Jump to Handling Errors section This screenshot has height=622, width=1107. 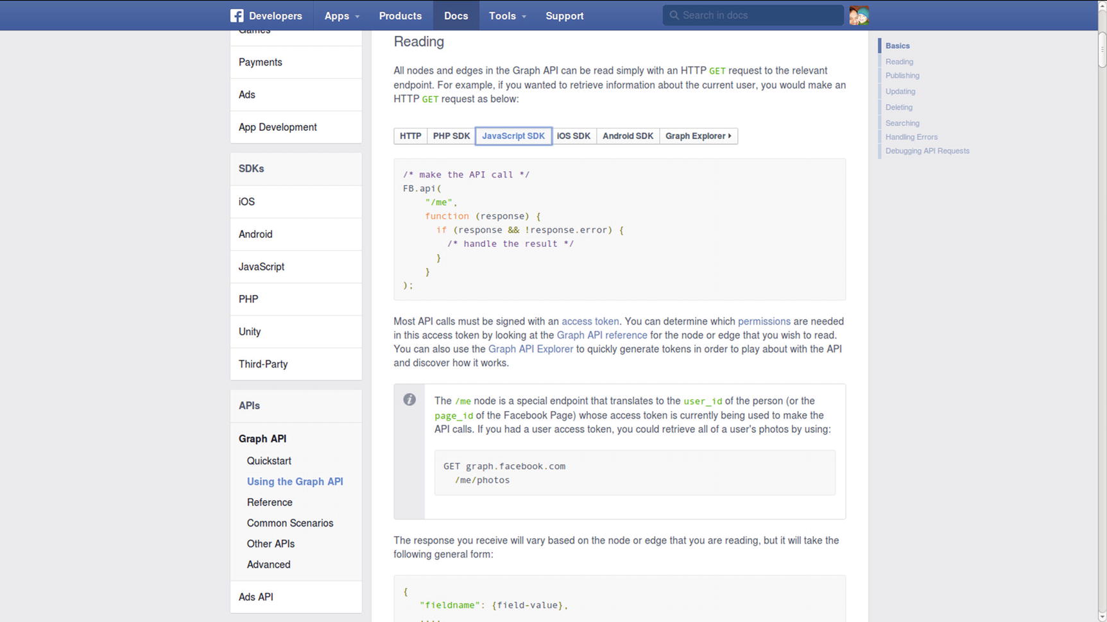click(x=911, y=137)
